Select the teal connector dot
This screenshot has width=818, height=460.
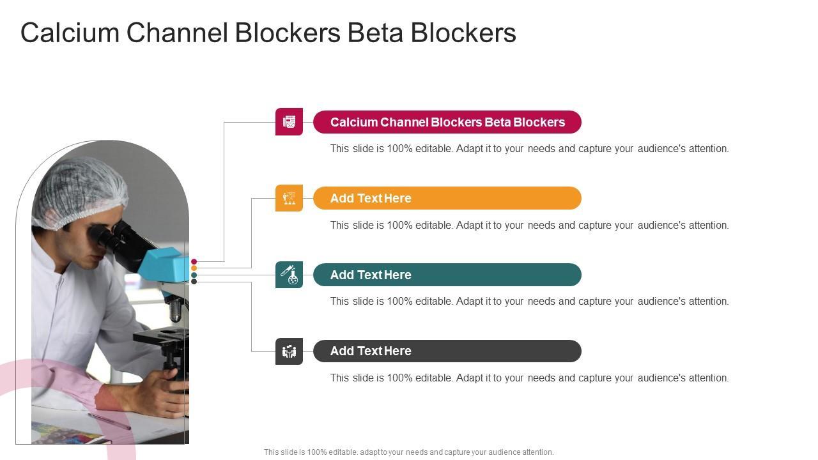coord(194,275)
